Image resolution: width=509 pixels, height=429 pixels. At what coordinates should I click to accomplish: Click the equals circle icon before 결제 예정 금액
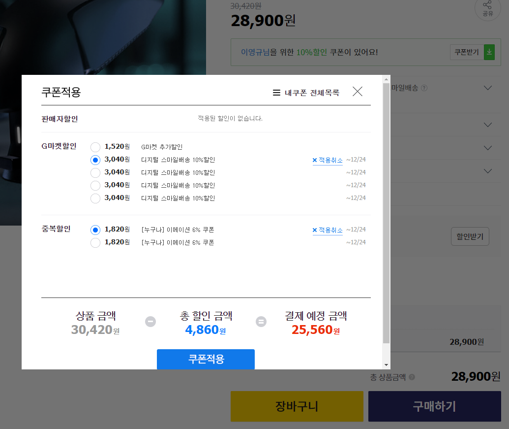(x=261, y=322)
